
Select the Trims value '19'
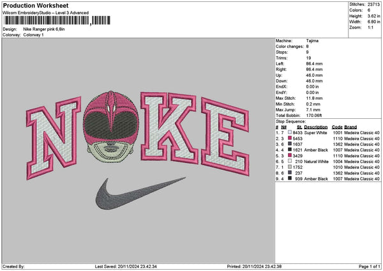click(x=308, y=58)
